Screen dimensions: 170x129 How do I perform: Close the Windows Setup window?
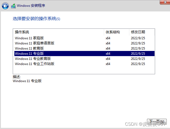pos(165,2)
